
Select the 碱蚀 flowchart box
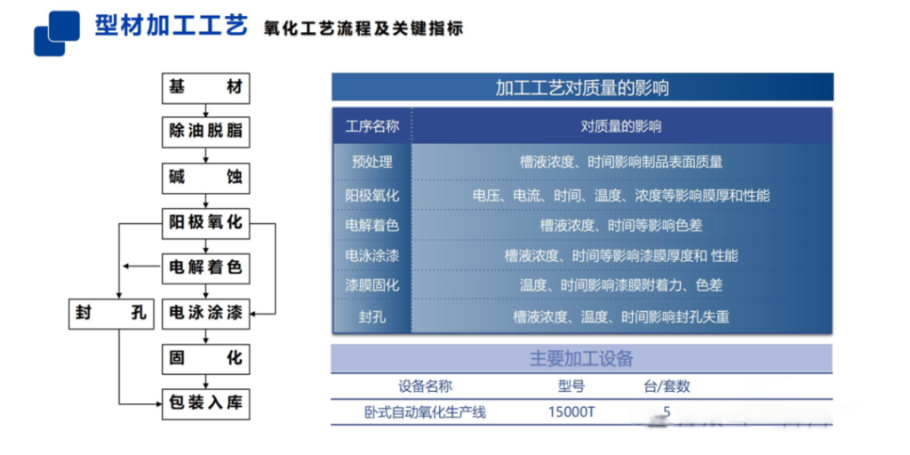coord(205,178)
